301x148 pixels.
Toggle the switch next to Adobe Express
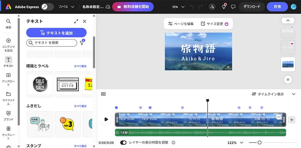pos(47,7)
